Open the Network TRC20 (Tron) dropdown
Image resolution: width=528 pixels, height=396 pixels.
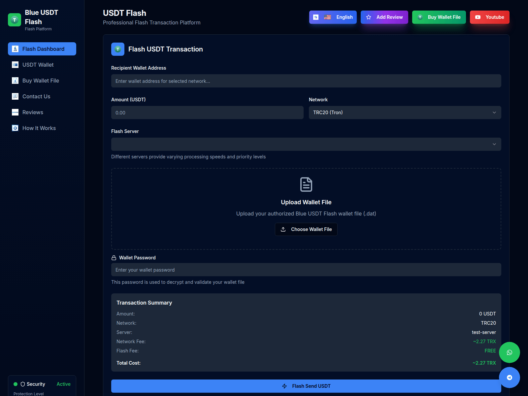tap(405, 113)
